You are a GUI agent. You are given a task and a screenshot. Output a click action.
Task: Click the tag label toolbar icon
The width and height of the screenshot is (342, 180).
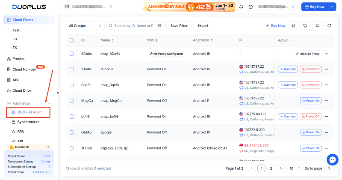pos(305,26)
